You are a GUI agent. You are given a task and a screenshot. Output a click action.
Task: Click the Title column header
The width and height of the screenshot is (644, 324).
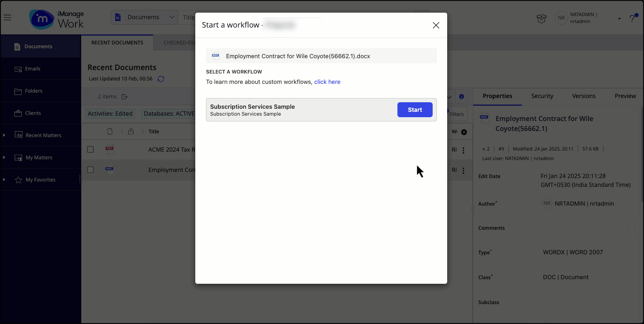pos(154,131)
